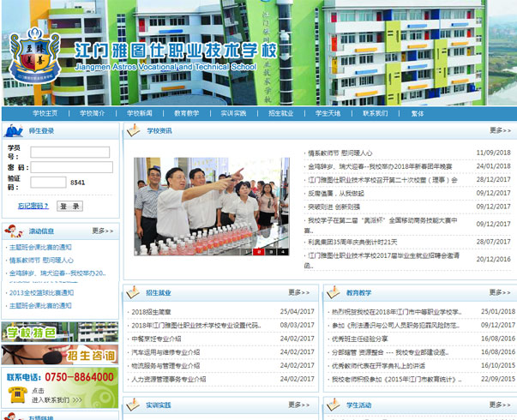Open the 招生咨询 admissions banner
Image resolution: width=517 pixels, height=420 pixels.
pyautogui.click(x=59, y=352)
